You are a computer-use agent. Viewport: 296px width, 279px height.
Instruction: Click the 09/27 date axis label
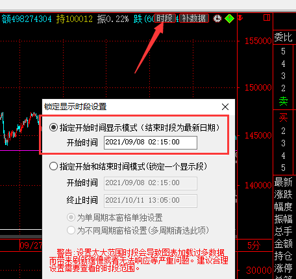(31, 245)
